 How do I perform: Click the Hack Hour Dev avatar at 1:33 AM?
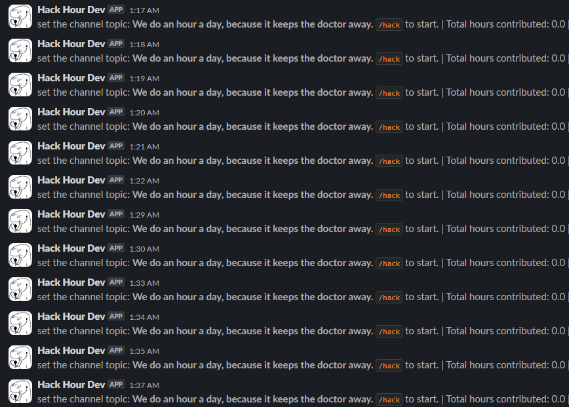pos(20,290)
